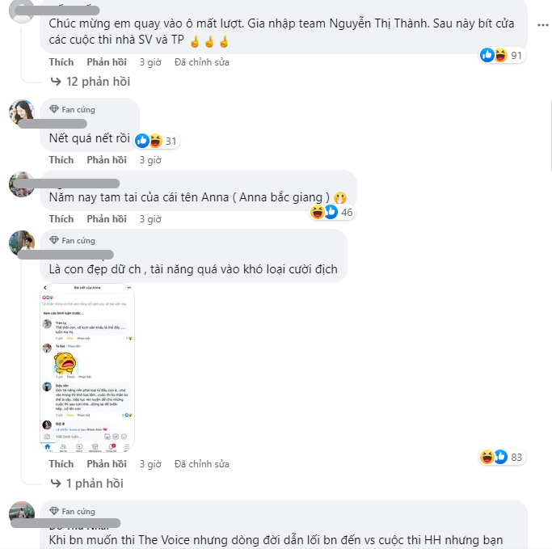Open avatar of 'Nết quá nết rồi' commenter
552x549 pixels.
22,112
